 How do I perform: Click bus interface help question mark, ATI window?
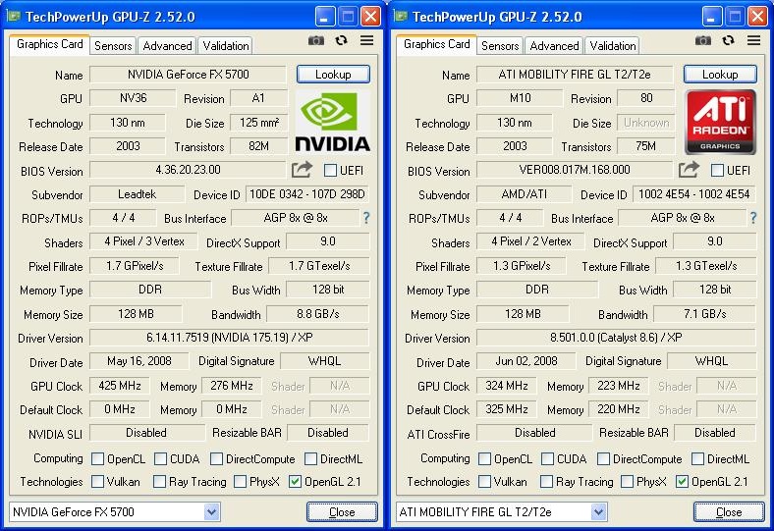pyautogui.click(x=753, y=218)
